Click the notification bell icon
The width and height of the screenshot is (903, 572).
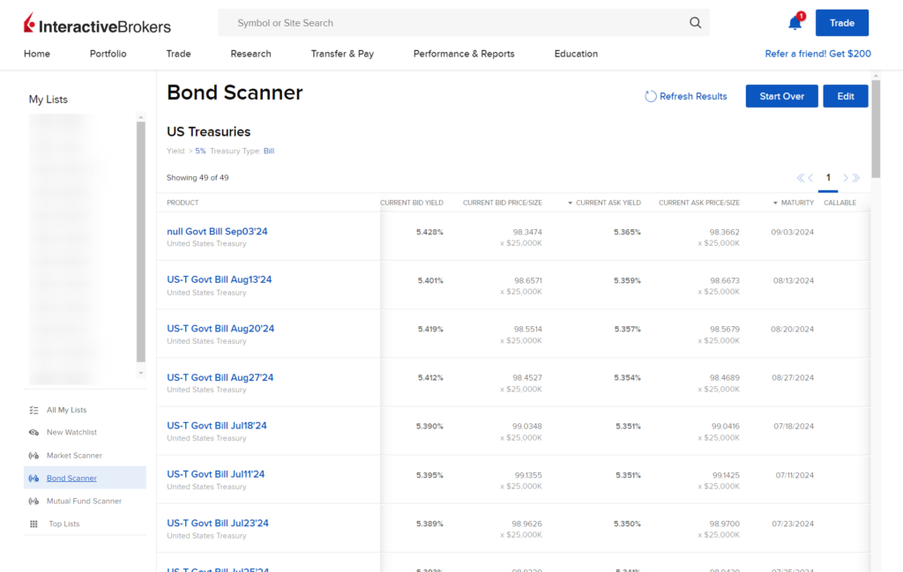[795, 23]
